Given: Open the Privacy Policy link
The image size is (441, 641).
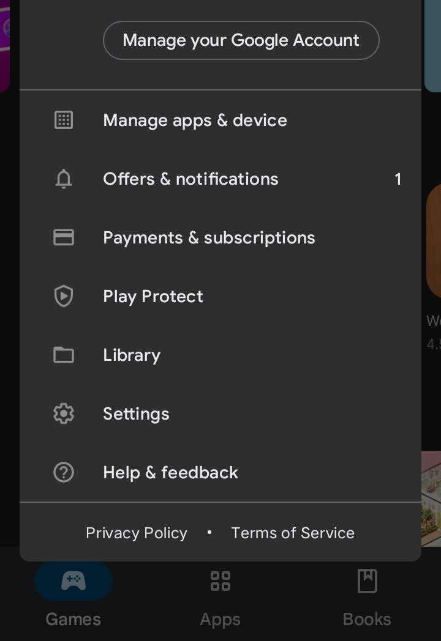Looking at the screenshot, I should click(137, 533).
